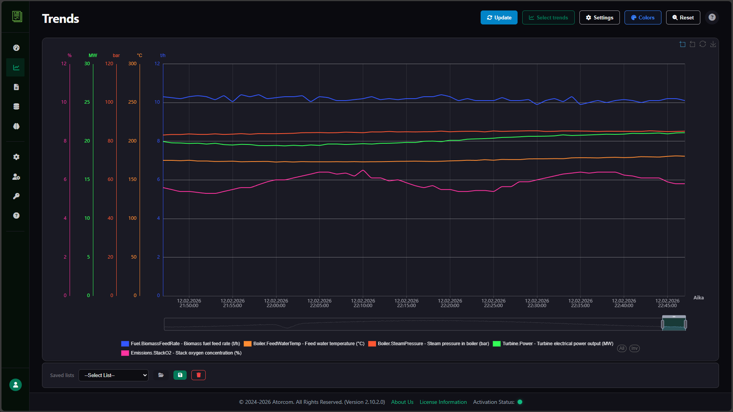Open the Colors options
This screenshot has width=733, height=412.
pos(642,17)
